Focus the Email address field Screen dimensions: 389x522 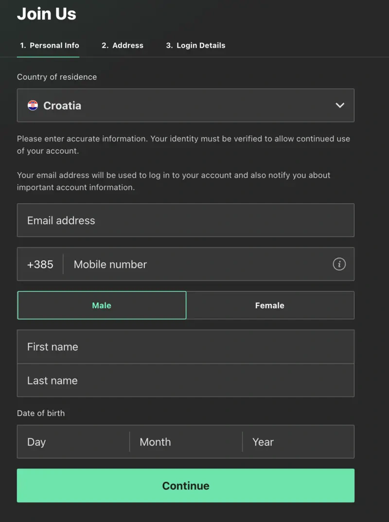tap(185, 220)
